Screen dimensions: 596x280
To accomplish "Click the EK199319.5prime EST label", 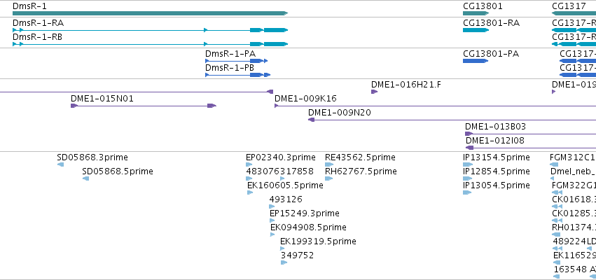I will [318, 241].
